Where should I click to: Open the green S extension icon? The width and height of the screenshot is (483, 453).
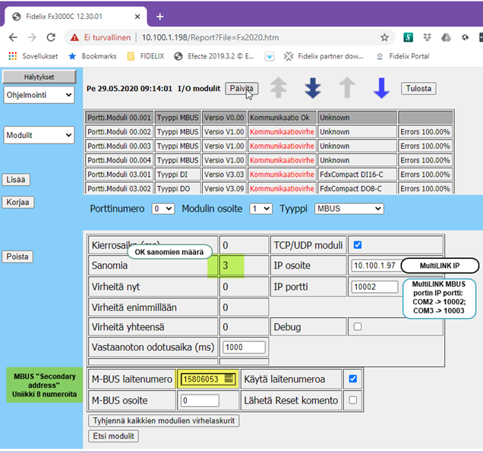pos(408,37)
